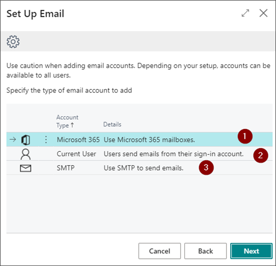The width and height of the screenshot is (276, 266).
Task: Click 'Users send emails from their sign-in account.'
Action: (174, 154)
